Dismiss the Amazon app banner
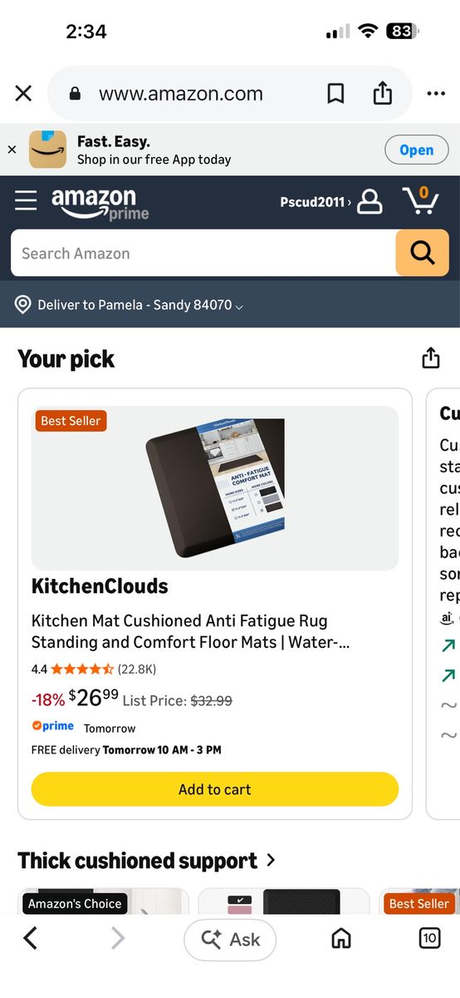The image size is (460, 998). (x=12, y=150)
